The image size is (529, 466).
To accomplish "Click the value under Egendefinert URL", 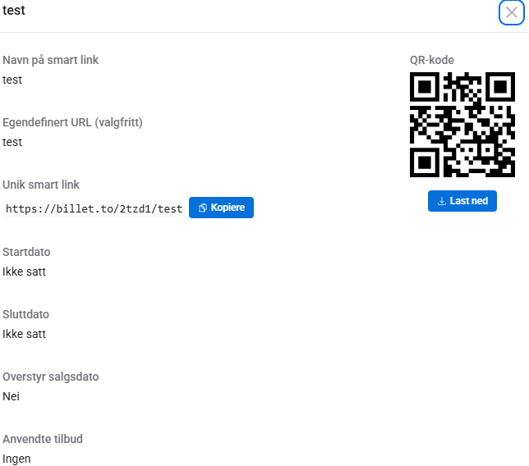I will (x=12, y=142).
